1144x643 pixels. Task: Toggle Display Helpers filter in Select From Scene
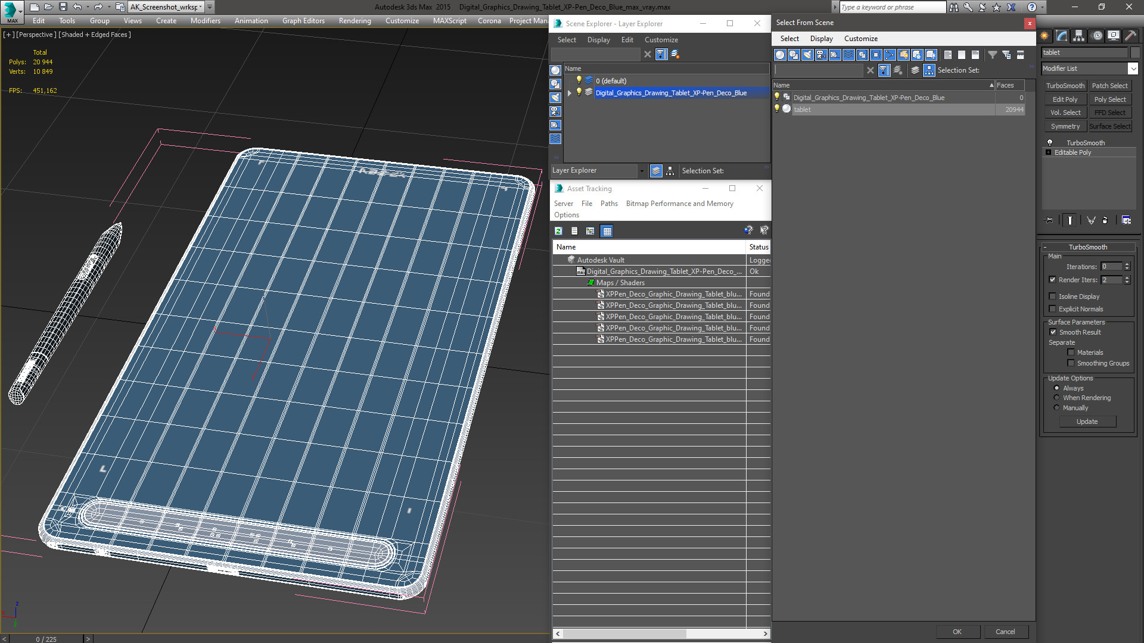point(835,55)
